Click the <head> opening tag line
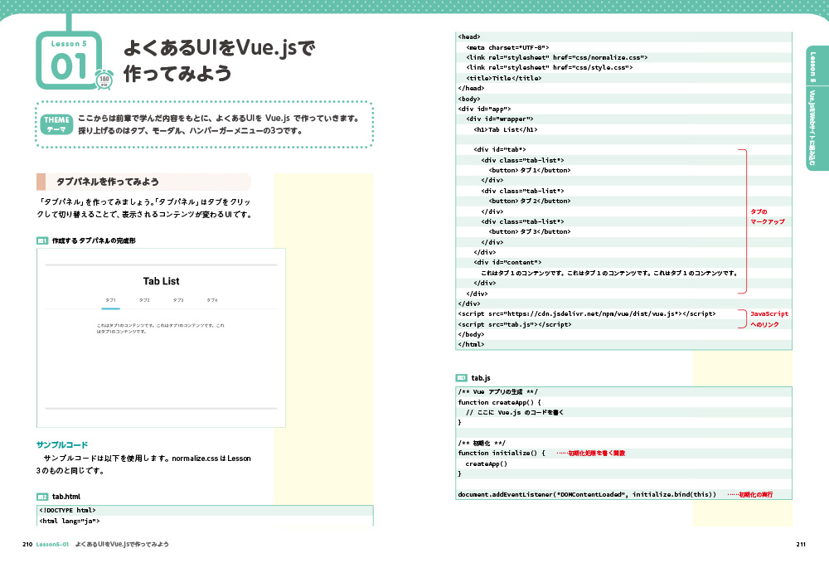Image resolution: width=829 pixels, height=563 pixels. (x=469, y=36)
